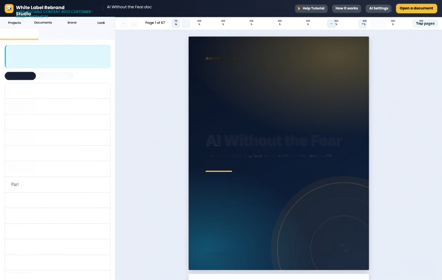
Task: Select the Part row in sidebar list
Action: click(58, 185)
